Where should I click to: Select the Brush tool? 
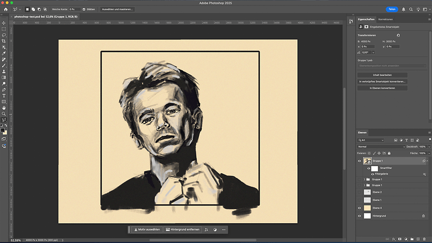4,65
